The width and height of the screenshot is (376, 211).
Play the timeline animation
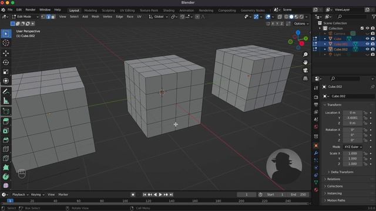point(160,195)
